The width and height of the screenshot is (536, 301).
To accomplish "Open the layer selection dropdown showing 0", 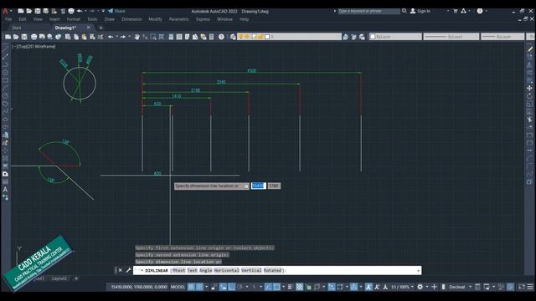I will [289, 37].
